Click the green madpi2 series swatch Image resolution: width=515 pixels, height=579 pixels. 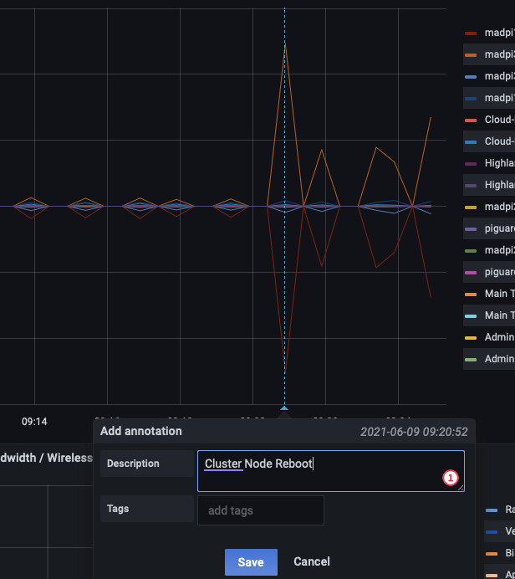(x=471, y=251)
